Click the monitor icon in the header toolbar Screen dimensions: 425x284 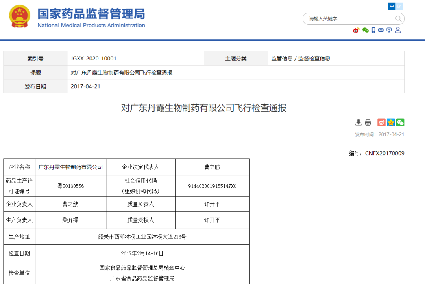click(x=389, y=30)
